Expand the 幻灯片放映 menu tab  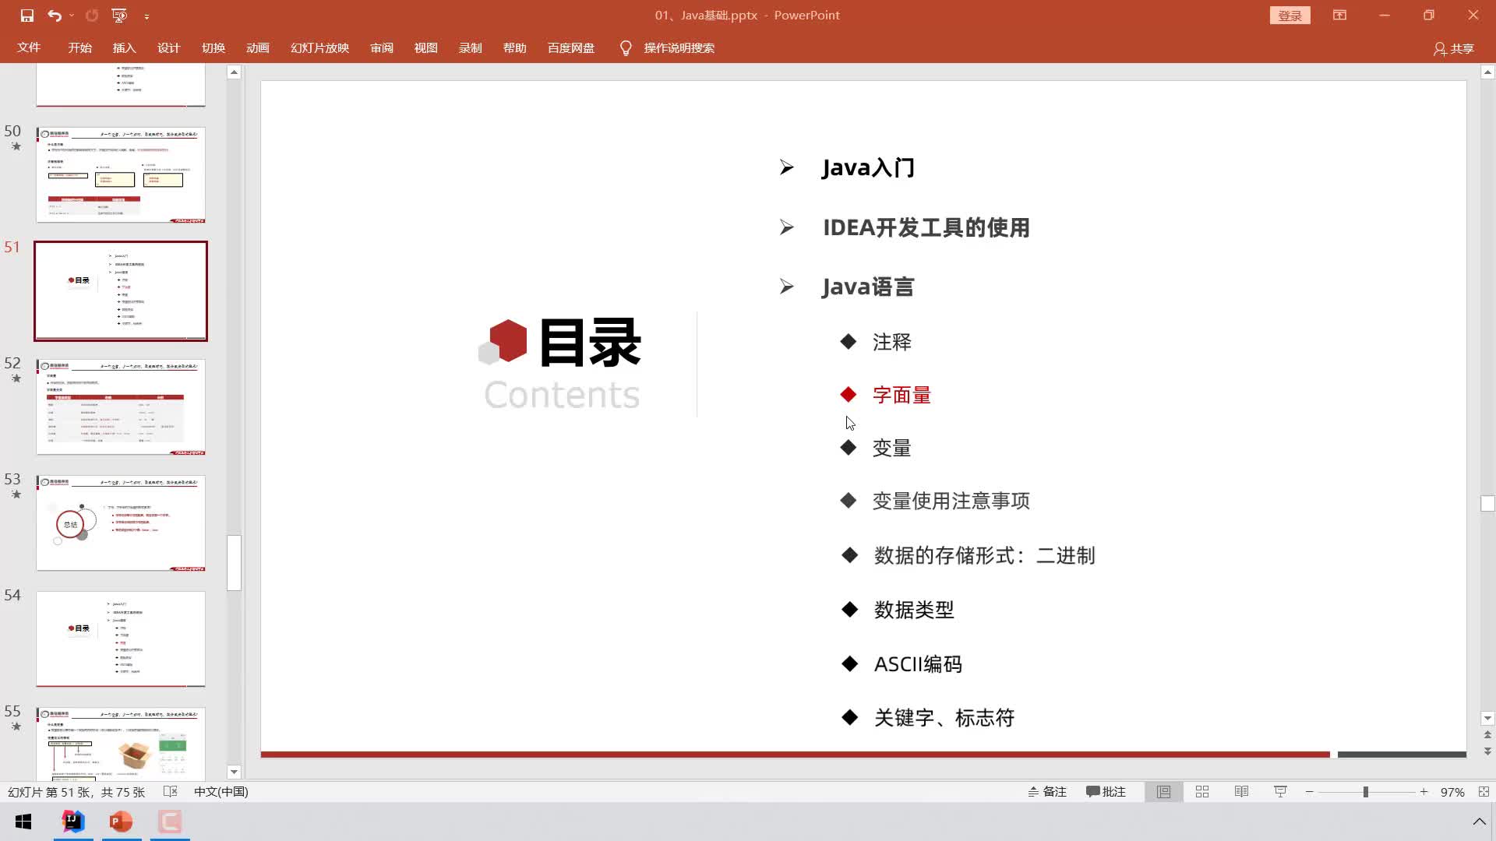point(319,48)
